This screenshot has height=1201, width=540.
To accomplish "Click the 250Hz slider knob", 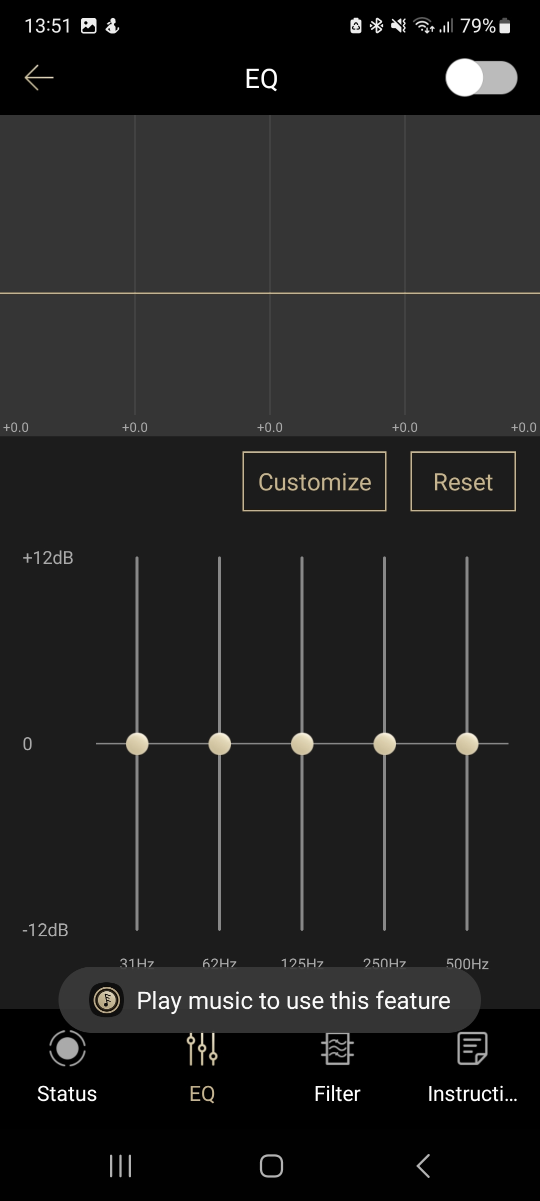I will pyautogui.click(x=384, y=744).
